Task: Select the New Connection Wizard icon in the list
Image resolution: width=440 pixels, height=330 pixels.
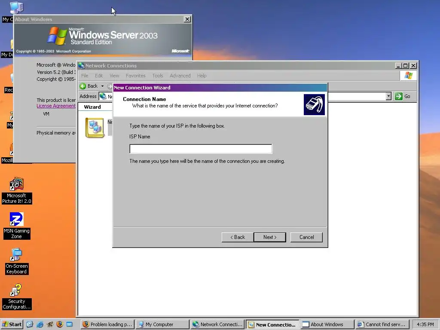Action: [x=95, y=128]
